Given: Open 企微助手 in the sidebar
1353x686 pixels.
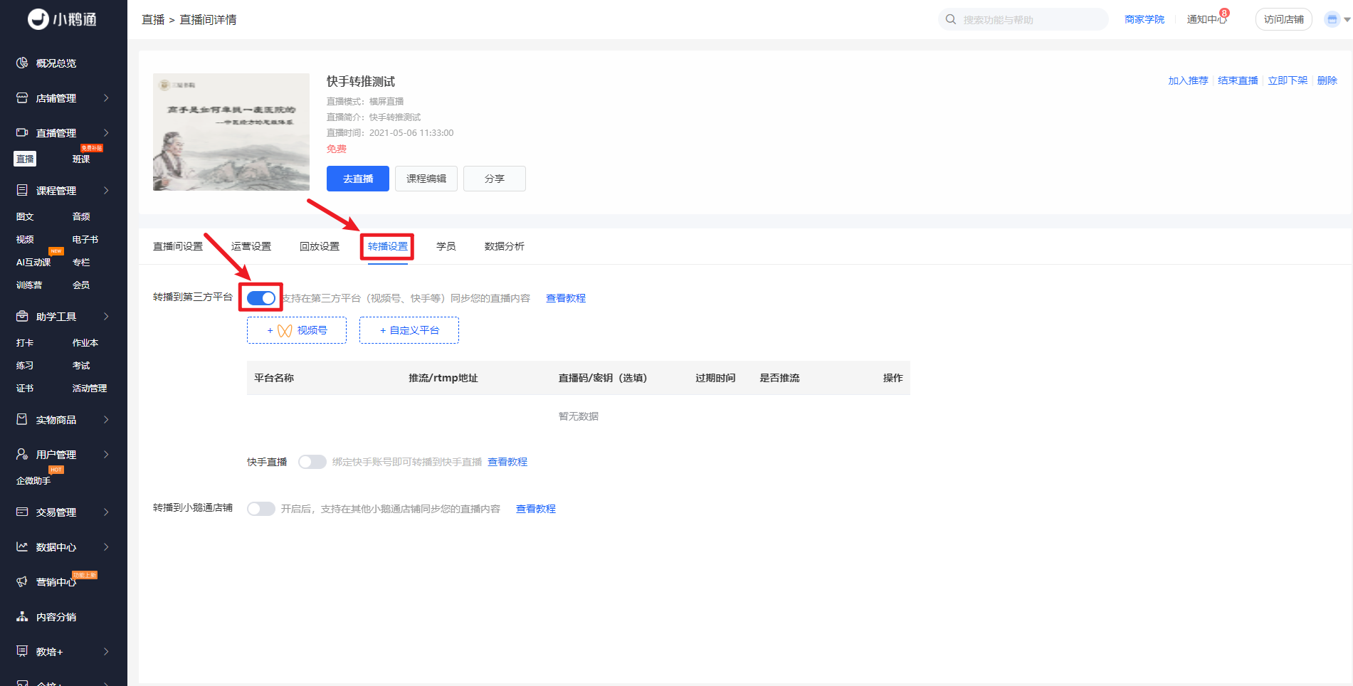Looking at the screenshot, I should coord(33,481).
